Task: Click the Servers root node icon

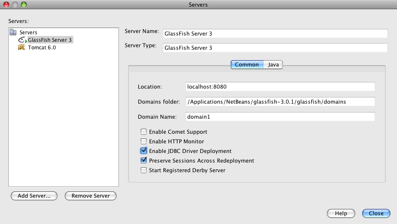Action: (13, 32)
